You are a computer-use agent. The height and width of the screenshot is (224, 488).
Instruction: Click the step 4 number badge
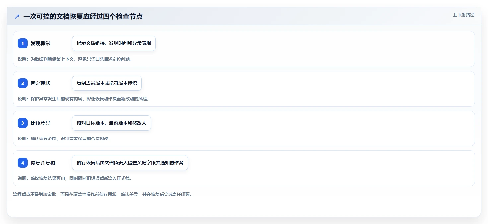pyautogui.click(x=23, y=163)
